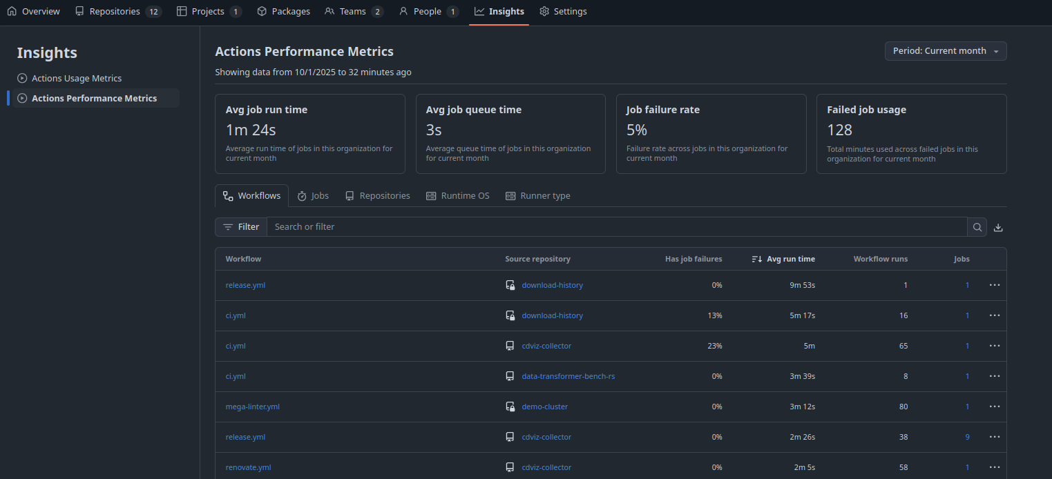Switch to the Runtime OS tab
The width and height of the screenshot is (1052, 479).
[x=458, y=196]
